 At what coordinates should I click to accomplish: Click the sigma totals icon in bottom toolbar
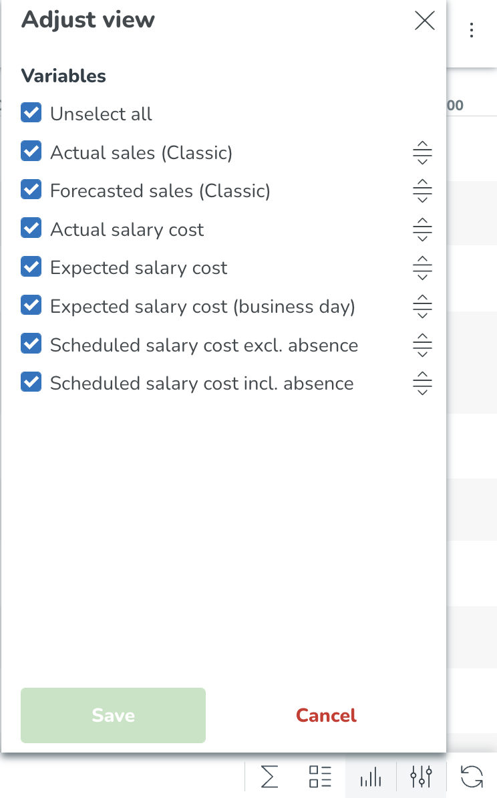270,777
